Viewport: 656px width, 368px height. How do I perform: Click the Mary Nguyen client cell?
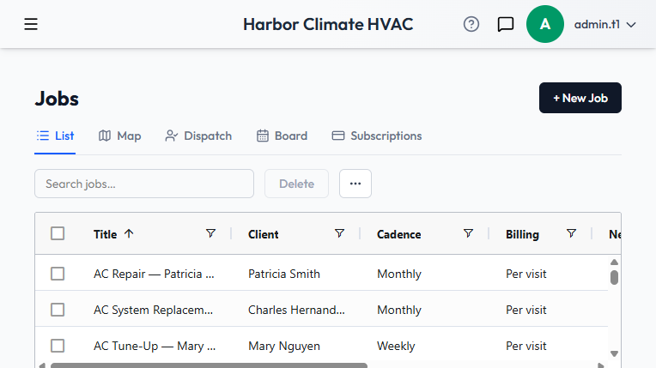(284, 347)
